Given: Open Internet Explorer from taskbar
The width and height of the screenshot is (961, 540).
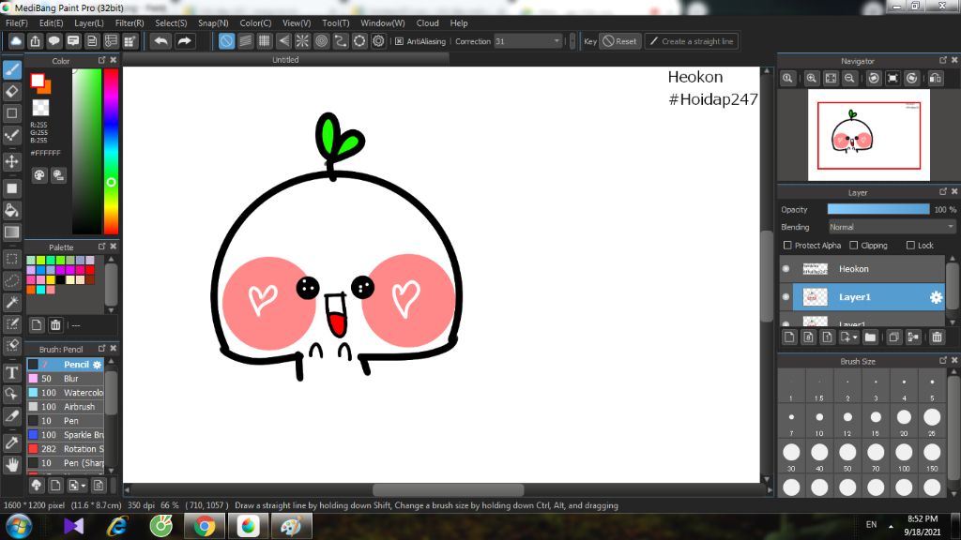Looking at the screenshot, I should pos(117,527).
